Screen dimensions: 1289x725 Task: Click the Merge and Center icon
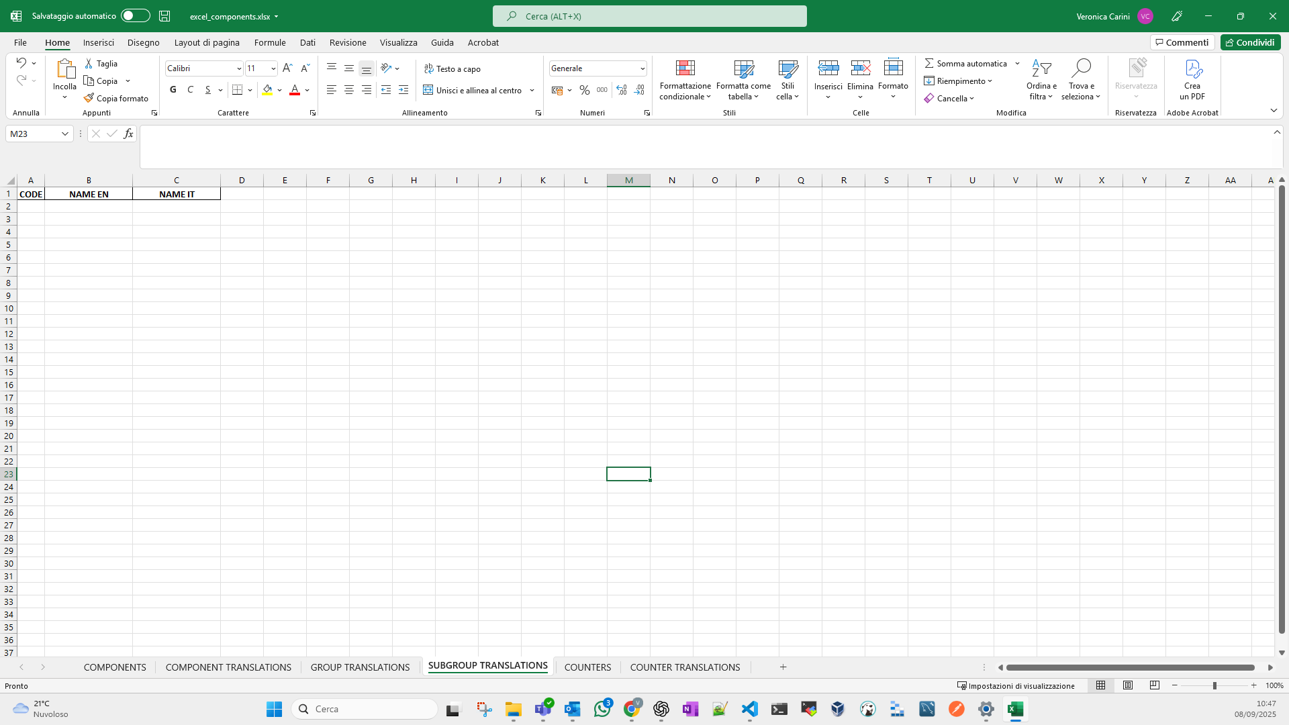[428, 90]
